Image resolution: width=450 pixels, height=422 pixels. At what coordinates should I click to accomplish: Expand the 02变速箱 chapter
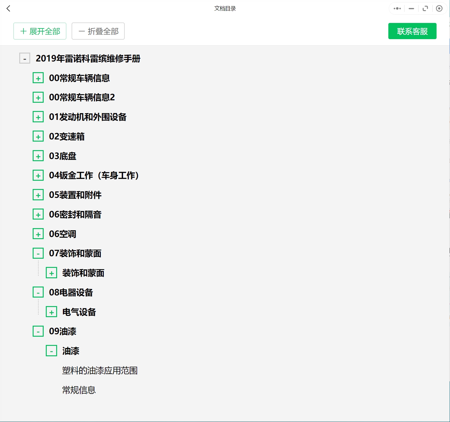[38, 136]
